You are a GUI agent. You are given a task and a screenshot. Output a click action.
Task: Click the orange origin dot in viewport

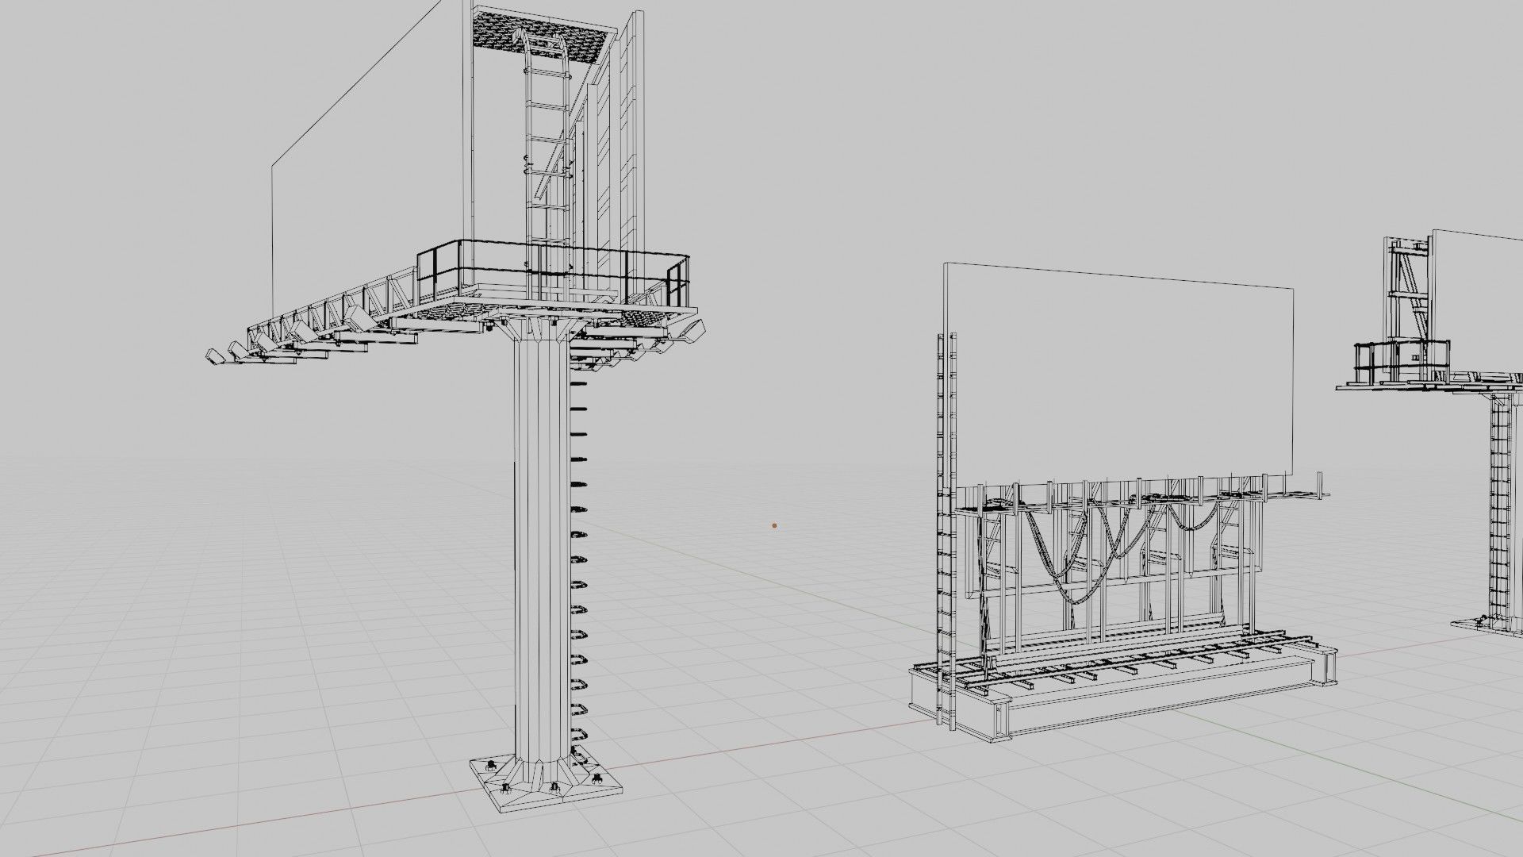[774, 525]
